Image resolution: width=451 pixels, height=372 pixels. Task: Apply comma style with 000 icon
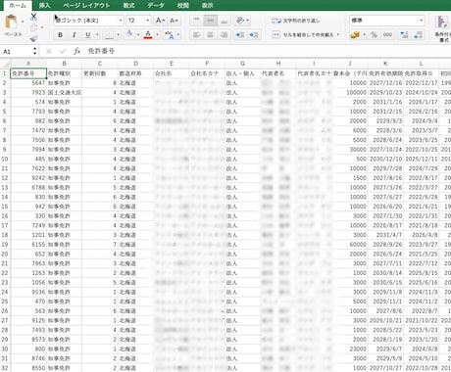(x=387, y=34)
